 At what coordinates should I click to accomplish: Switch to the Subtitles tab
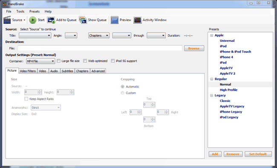[x=67, y=71]
